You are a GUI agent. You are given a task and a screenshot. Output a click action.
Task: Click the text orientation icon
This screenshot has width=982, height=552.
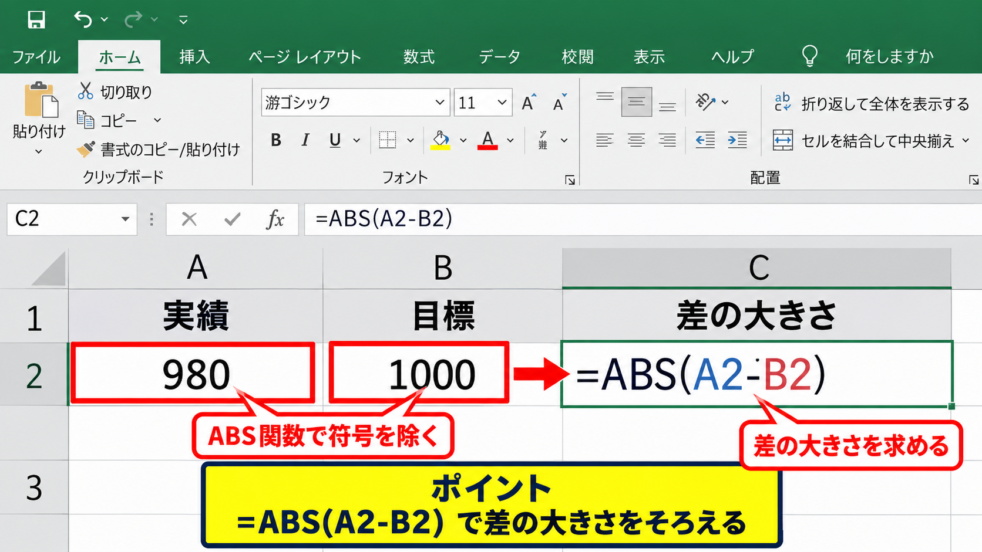pos(705,101)
